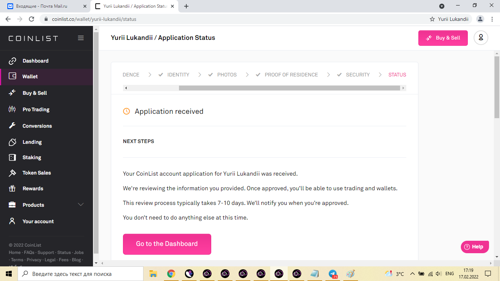This screenshot has width=500, height=281.
Task: Open Conversions wrench icon
Action: [x=12, y=125]
